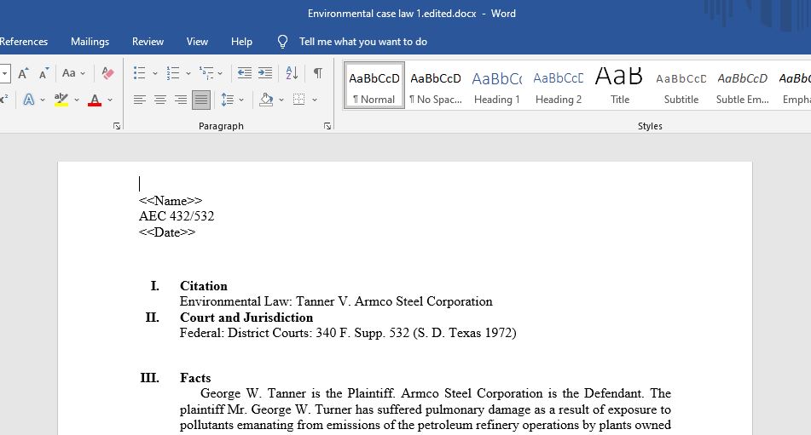
Task: Center align text
Action: click(159, 100)
